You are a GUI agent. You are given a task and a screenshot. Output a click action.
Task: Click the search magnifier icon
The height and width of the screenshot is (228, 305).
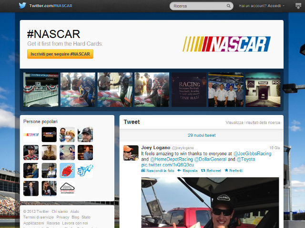tap(229, 6)
